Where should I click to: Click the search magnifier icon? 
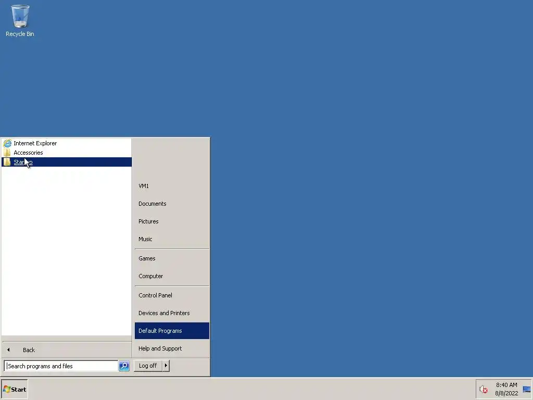pos(124,366)
